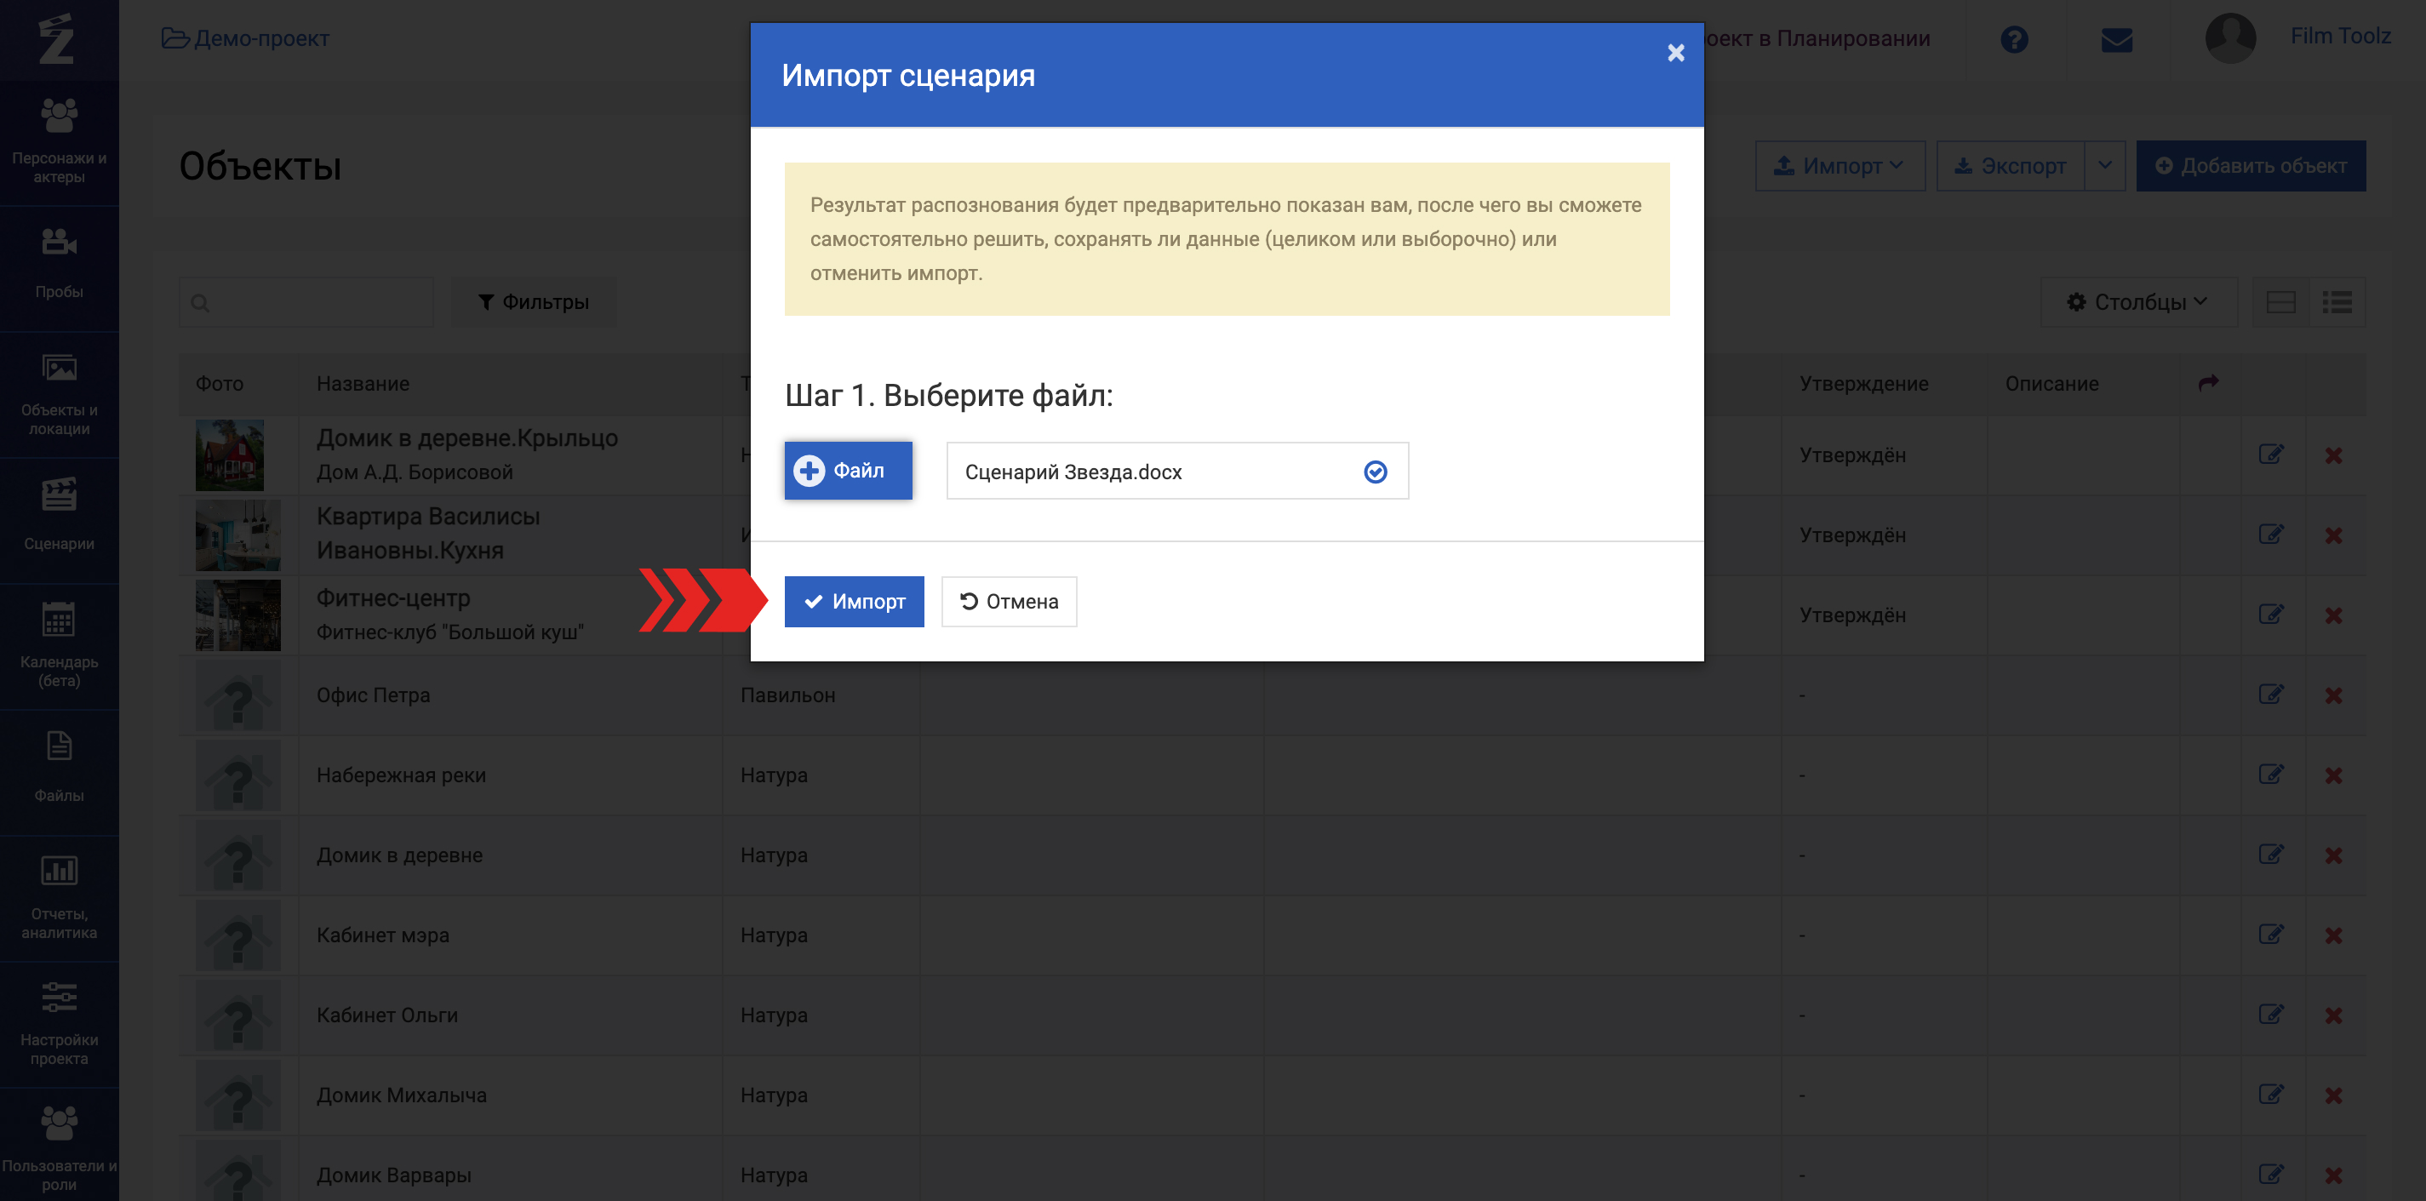Sort by Описание column header
The image size is (2426, 1201).
(2051, 383)
